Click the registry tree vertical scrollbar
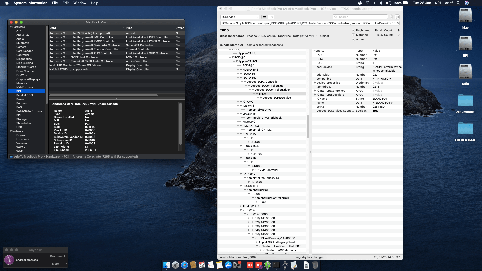482x271 pixels. [307, 126]
